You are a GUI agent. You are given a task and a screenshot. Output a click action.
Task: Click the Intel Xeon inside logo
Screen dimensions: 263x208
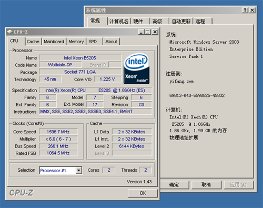137,68
